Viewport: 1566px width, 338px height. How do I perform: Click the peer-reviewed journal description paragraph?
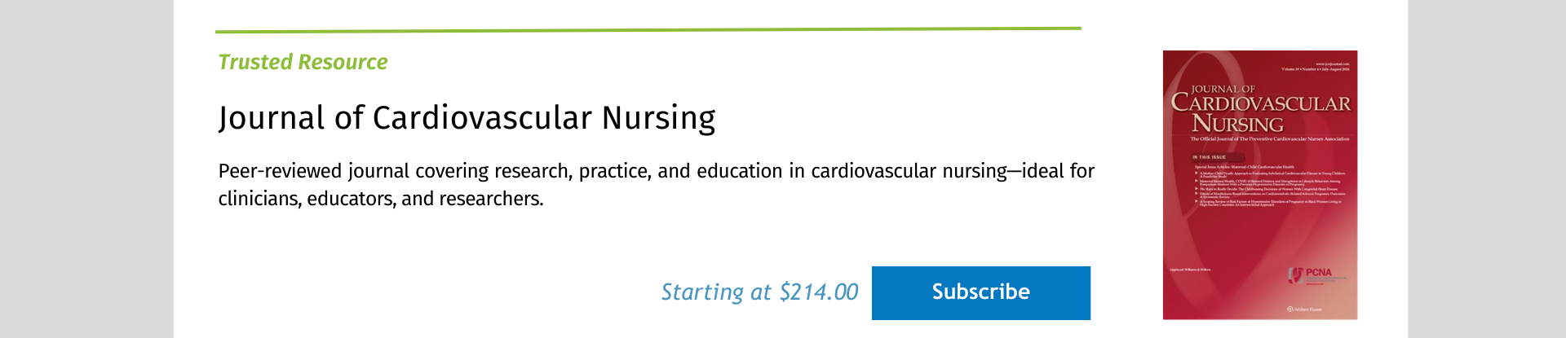(x=656, y=185)
